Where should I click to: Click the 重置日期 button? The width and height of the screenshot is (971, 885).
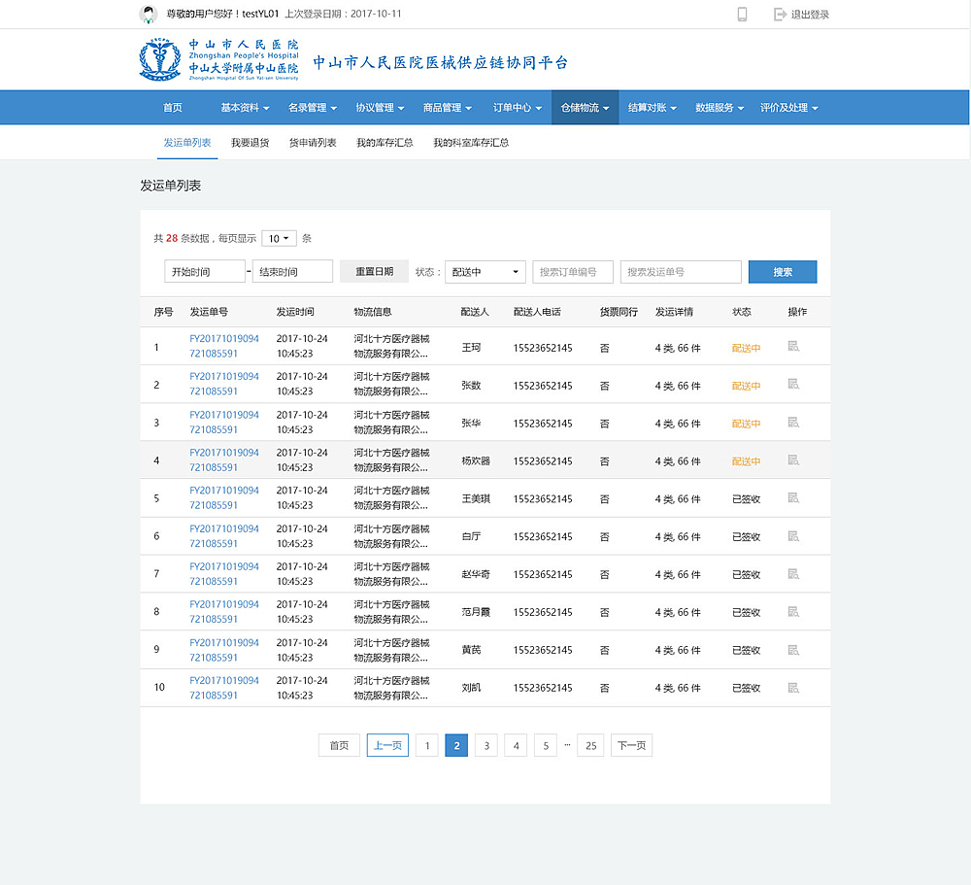(x=374, y=271)
